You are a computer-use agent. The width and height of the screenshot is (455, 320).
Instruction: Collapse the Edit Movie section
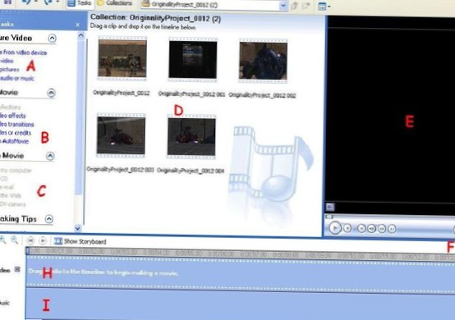(x=51, y=93)
